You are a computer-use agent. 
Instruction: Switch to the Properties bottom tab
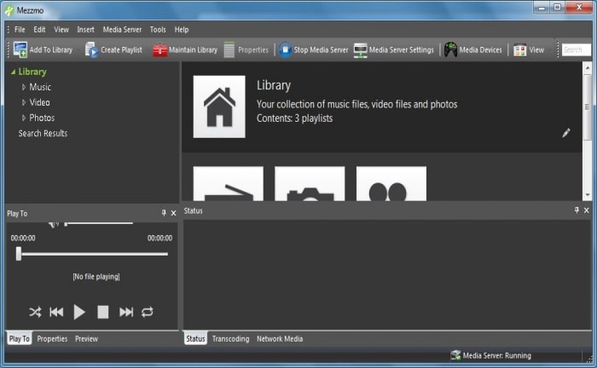pyautogui.click(x=52, y=339)
